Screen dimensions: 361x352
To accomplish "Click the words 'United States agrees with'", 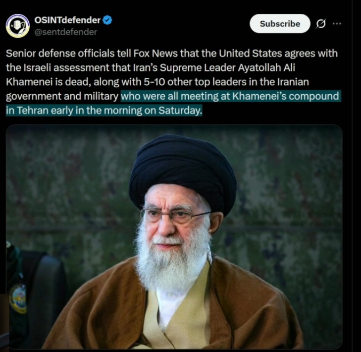I will (278, 54).
